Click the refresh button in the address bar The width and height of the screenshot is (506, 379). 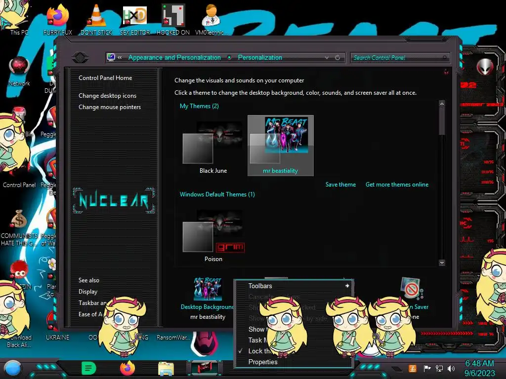pyautogui.click(x=337, y=58)
